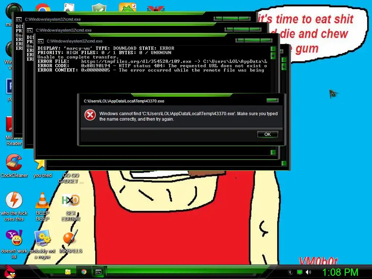372x279 pixels.
Task: Click the 'Windows cannot find' message text
Action: 189,116
